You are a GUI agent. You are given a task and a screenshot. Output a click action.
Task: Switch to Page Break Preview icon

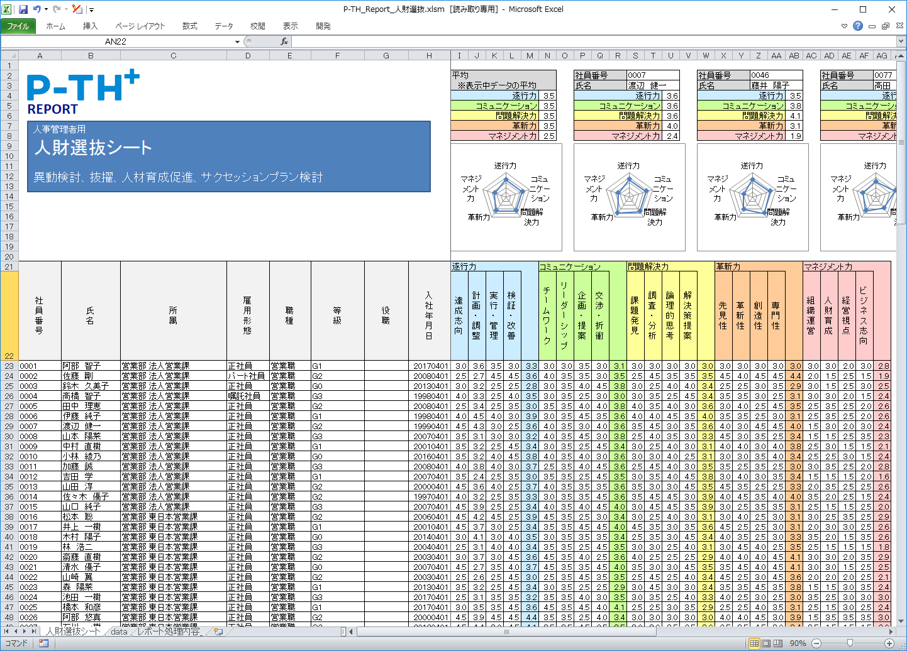[778, 643]
